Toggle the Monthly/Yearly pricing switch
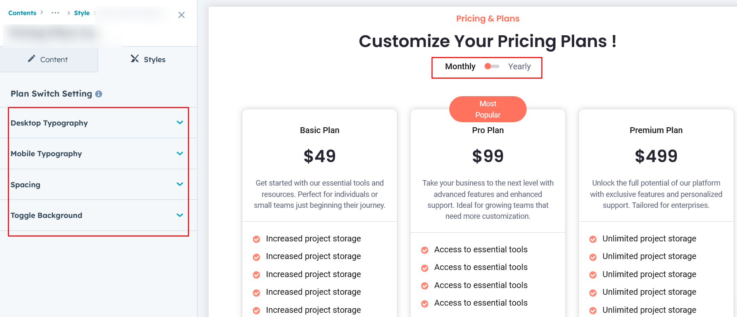737x317 pixels. point(492,66)
